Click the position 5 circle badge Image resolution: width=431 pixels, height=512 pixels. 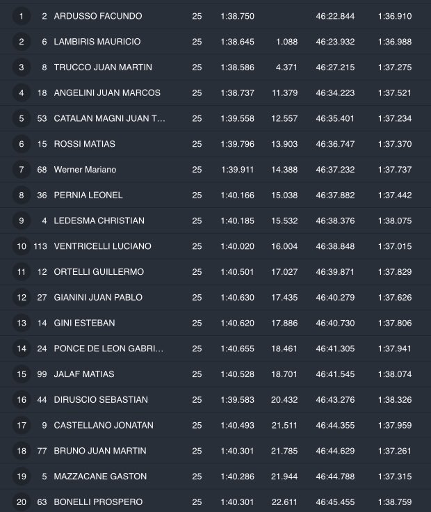pyautogui.click(x=22, y=118)
